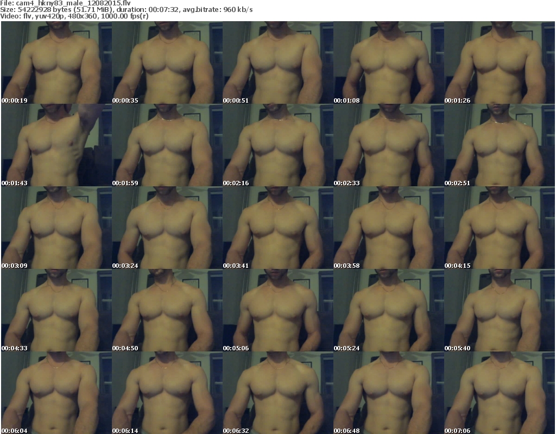
Task: Select the thumbnail timestamped 00:02:16
Action: [277, 145]
